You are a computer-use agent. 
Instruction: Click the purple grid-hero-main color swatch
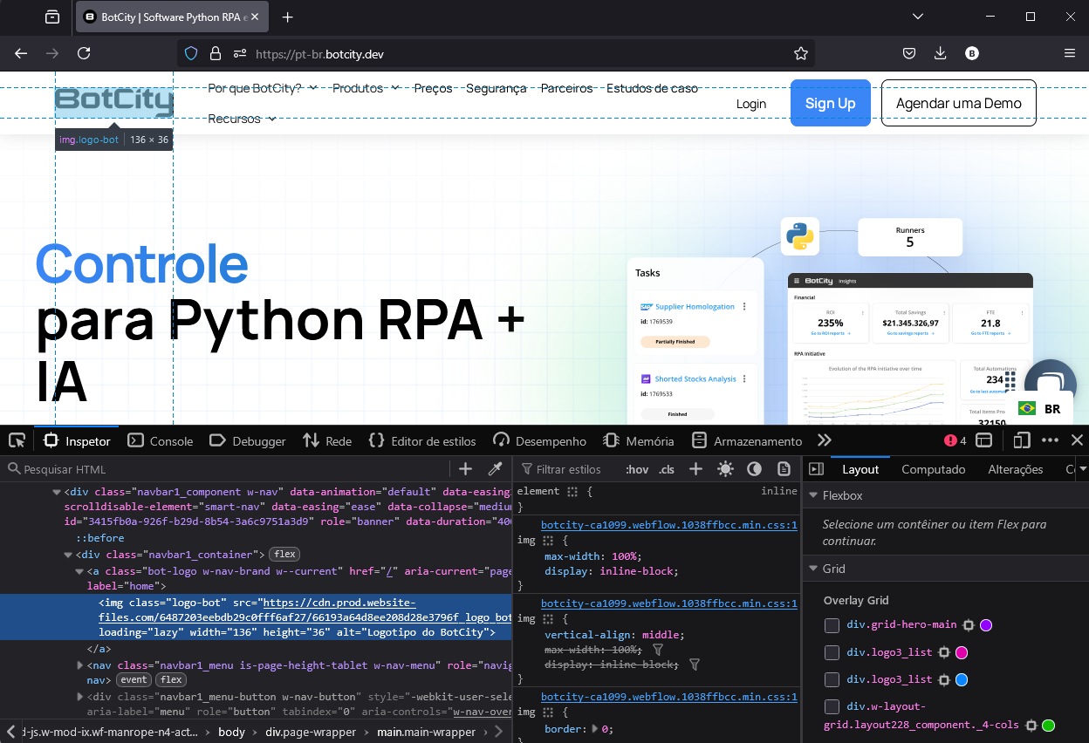click(986, 625)
